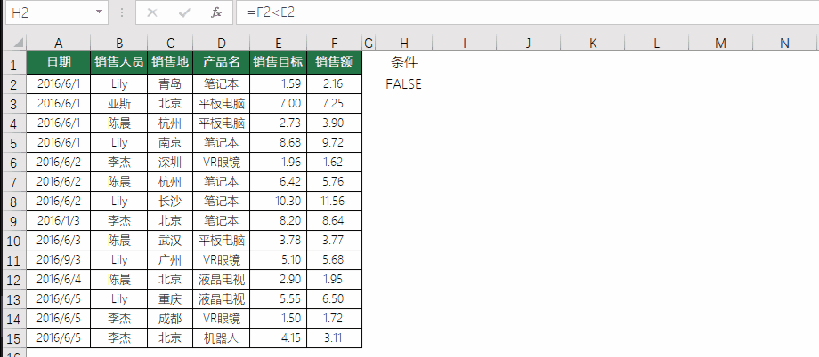Click the cell containing 重庆

pos(170,299)
